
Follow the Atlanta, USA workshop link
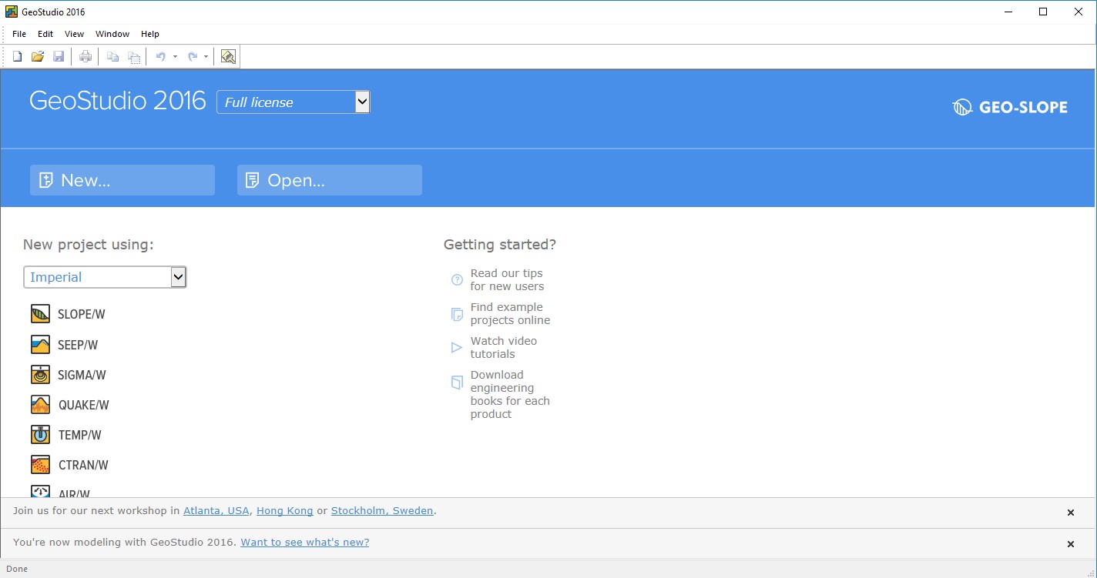tap(216, 510)
